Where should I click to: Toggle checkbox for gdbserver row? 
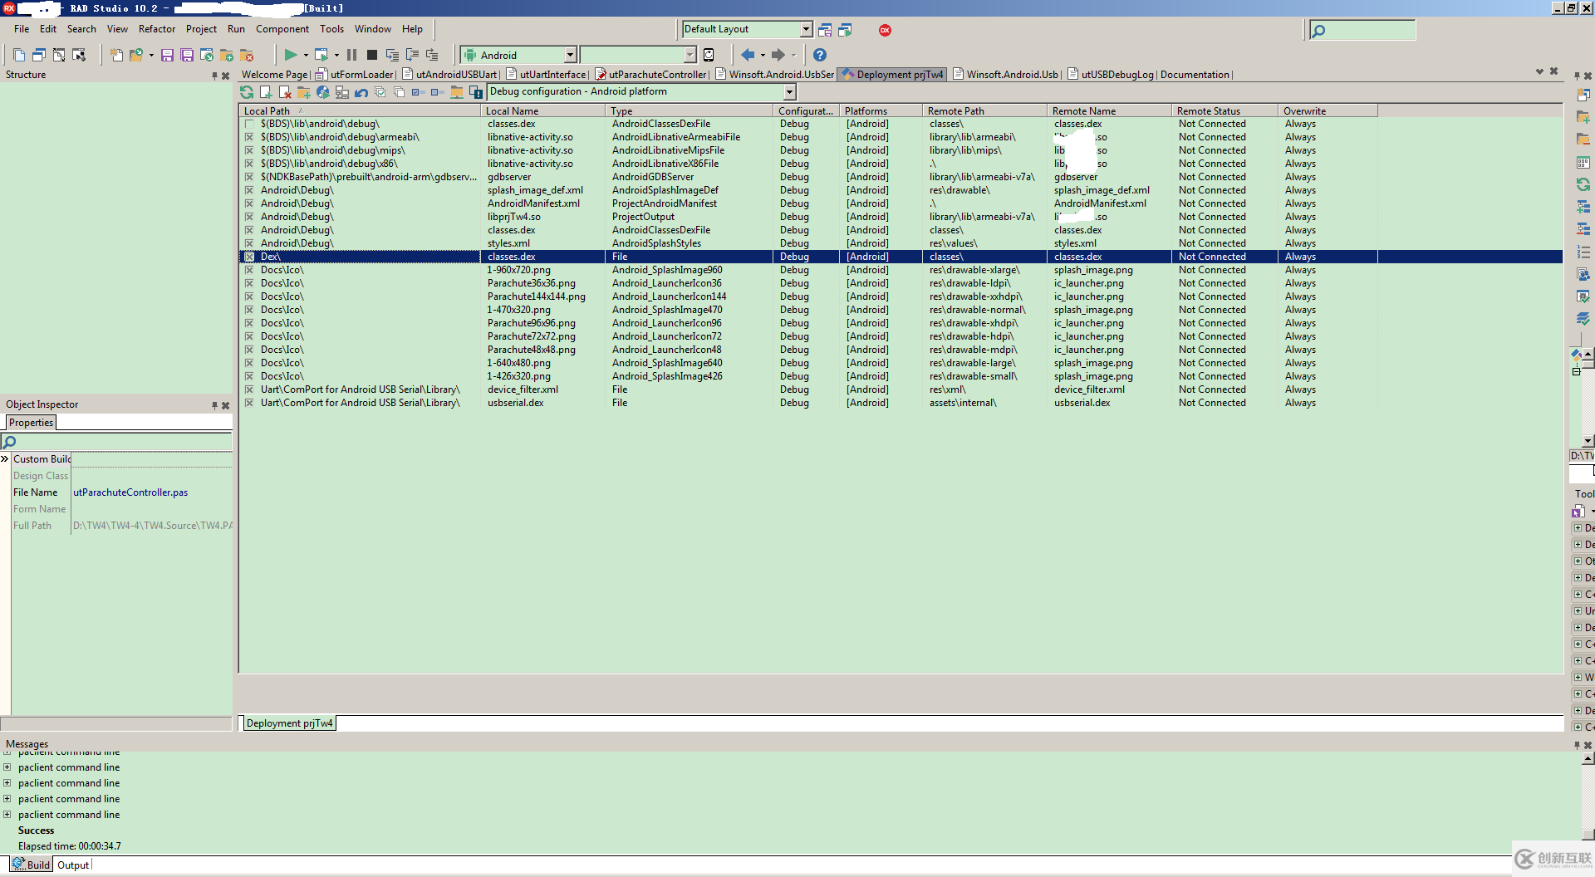(249, 177)
